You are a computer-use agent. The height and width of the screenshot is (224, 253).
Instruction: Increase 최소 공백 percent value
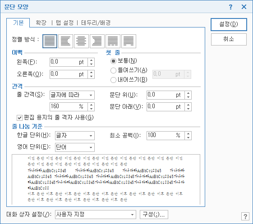coord(188,134)
